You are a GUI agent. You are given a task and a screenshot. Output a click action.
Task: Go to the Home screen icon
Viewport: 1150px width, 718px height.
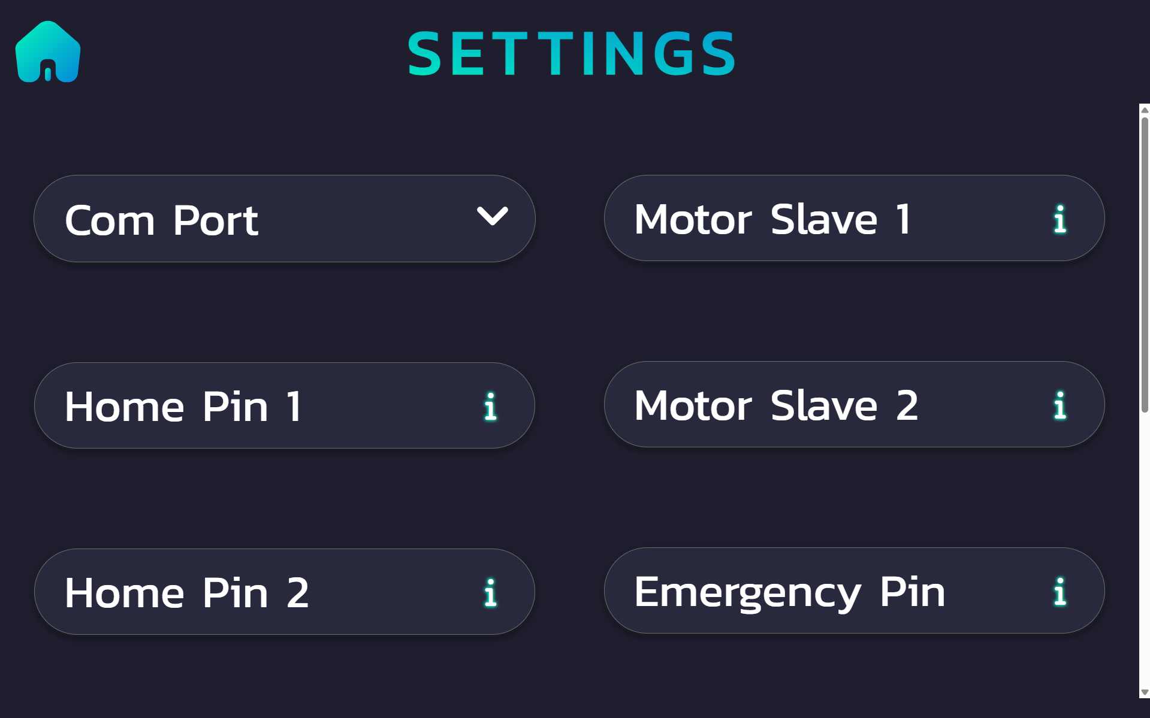tap(48, 52)
